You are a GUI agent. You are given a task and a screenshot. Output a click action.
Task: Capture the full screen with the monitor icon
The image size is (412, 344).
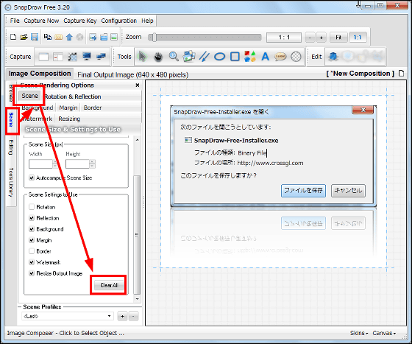point(87,56)
